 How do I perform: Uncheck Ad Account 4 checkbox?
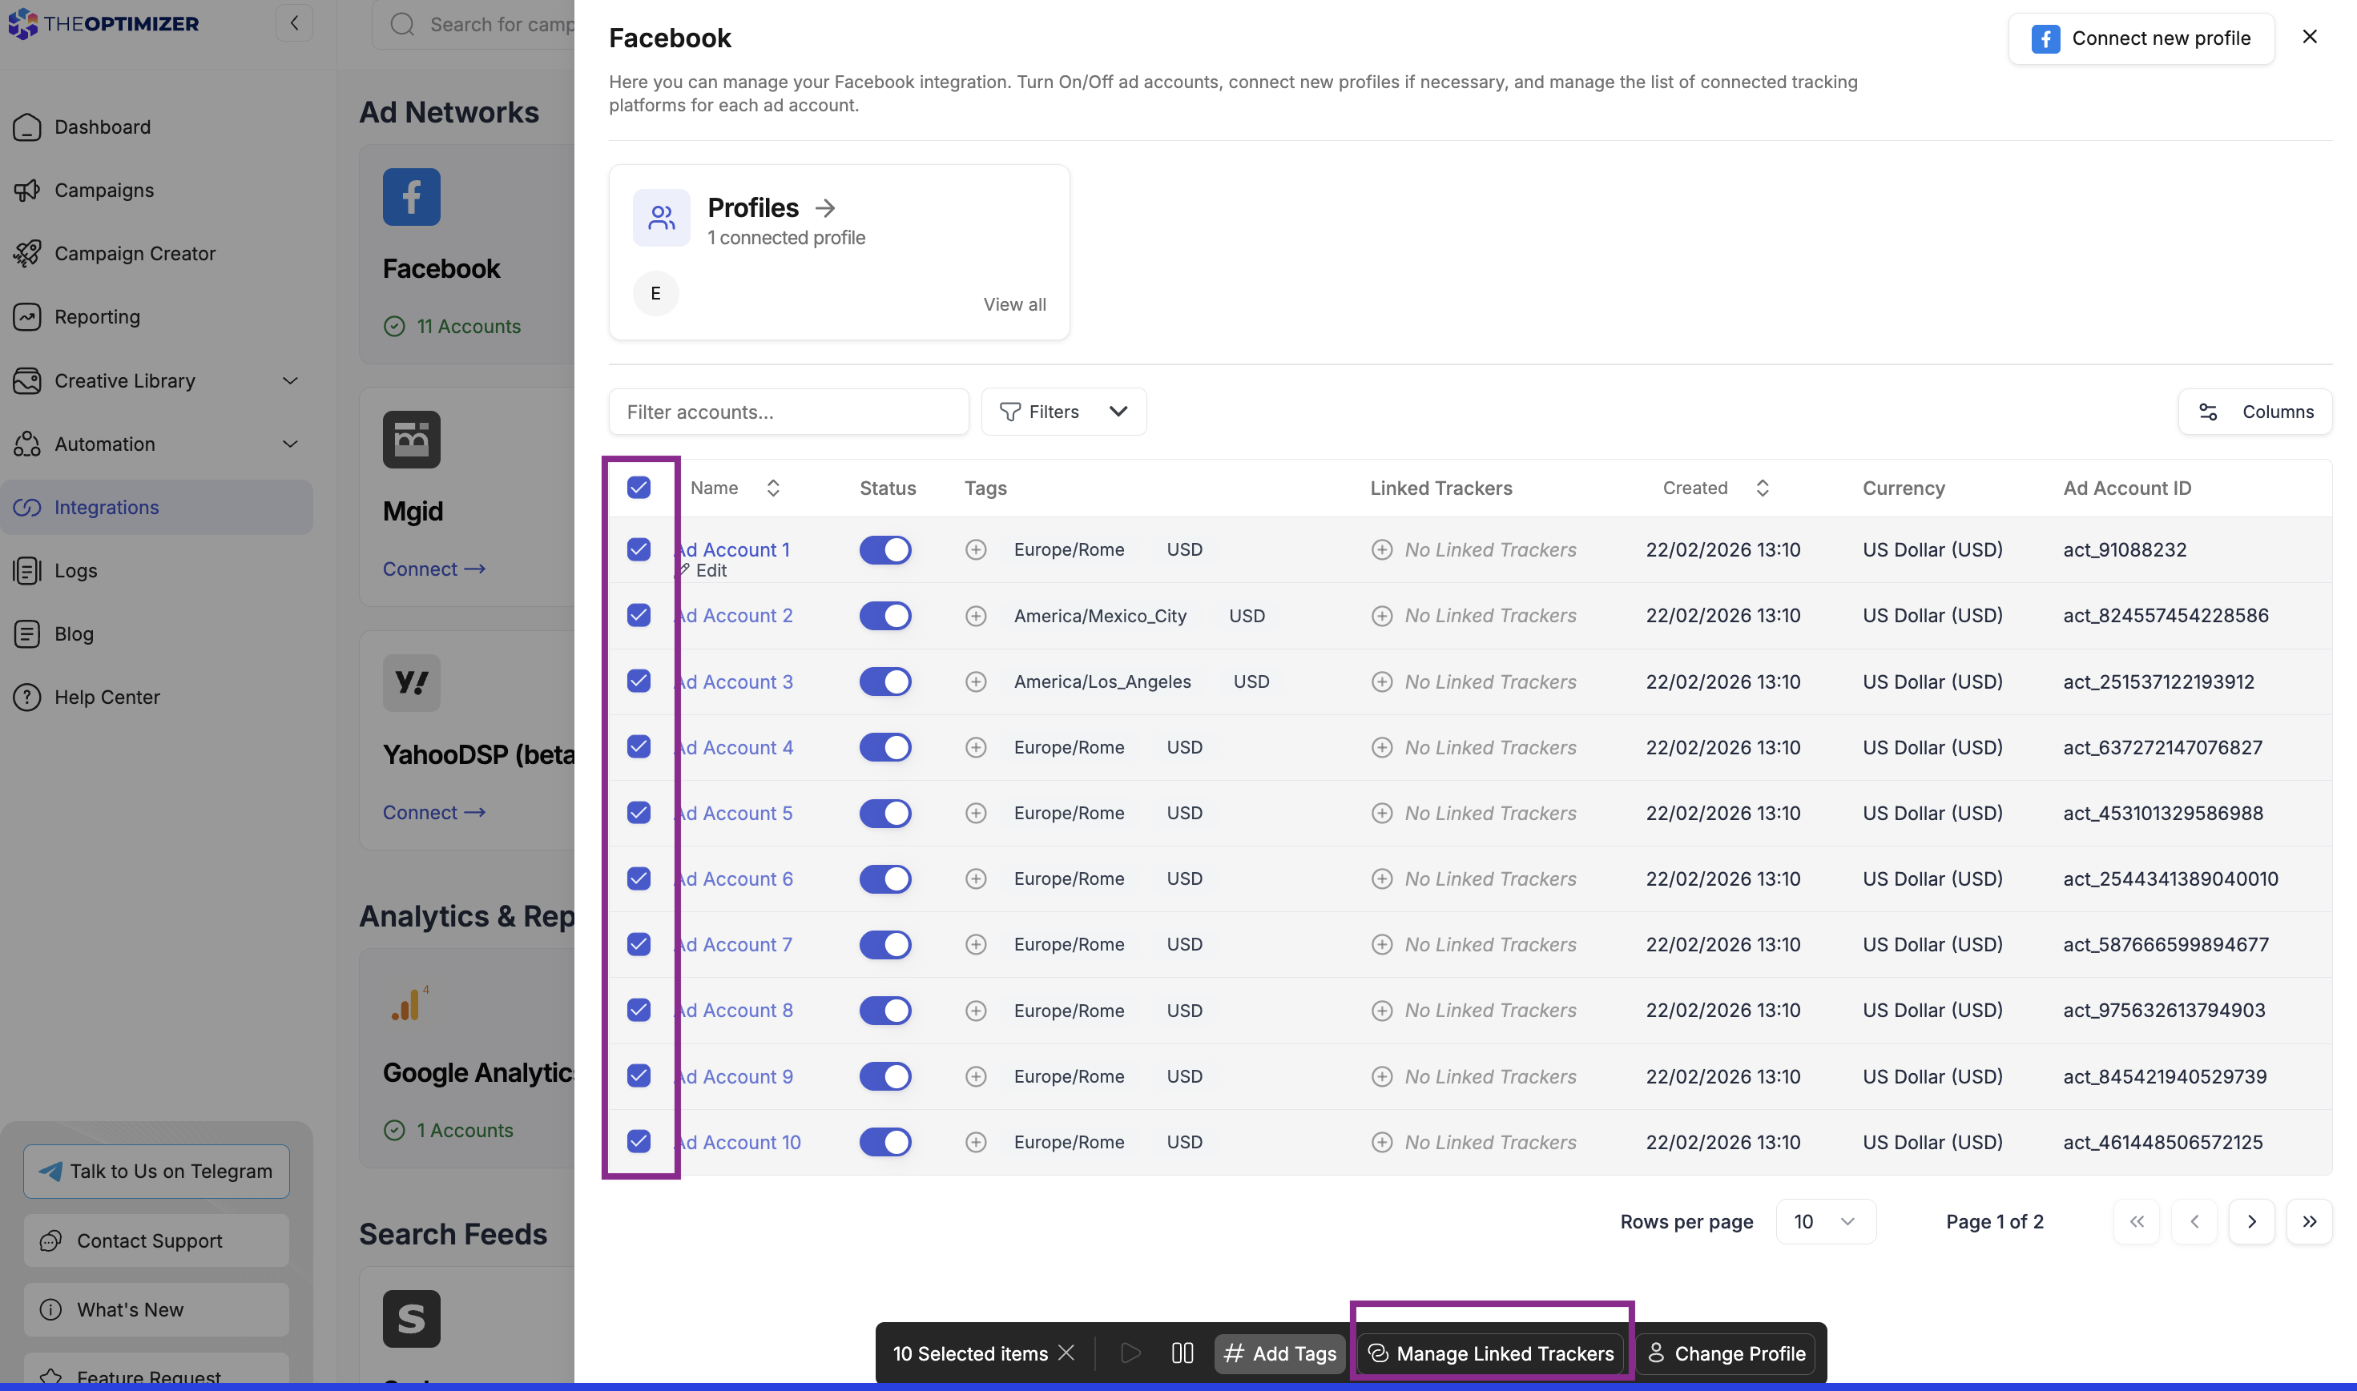point(639,747)
